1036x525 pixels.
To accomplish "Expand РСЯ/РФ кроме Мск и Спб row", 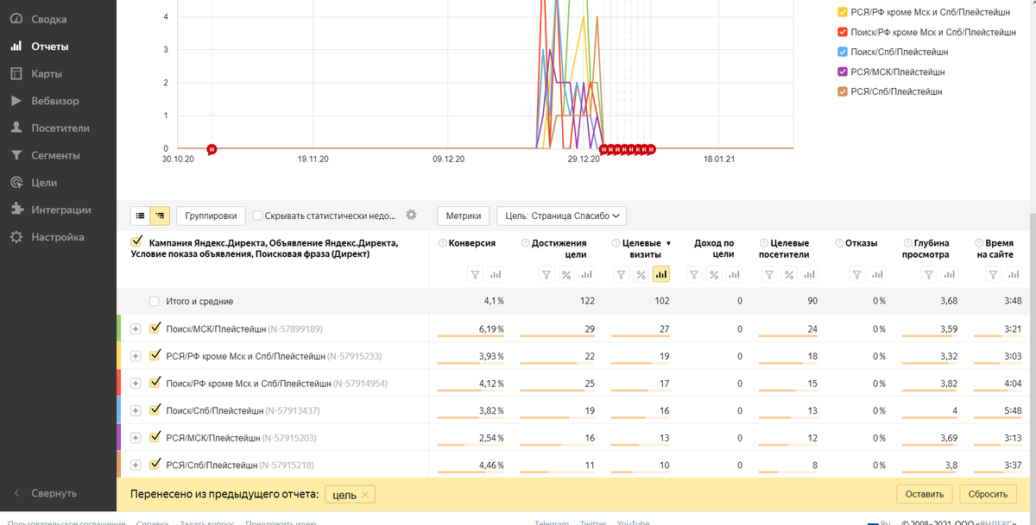I will [x=136, y=356].
